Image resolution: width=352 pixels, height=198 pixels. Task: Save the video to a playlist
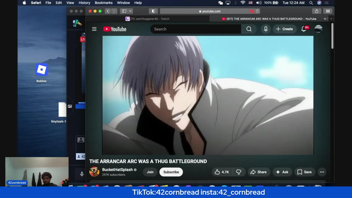305,172
